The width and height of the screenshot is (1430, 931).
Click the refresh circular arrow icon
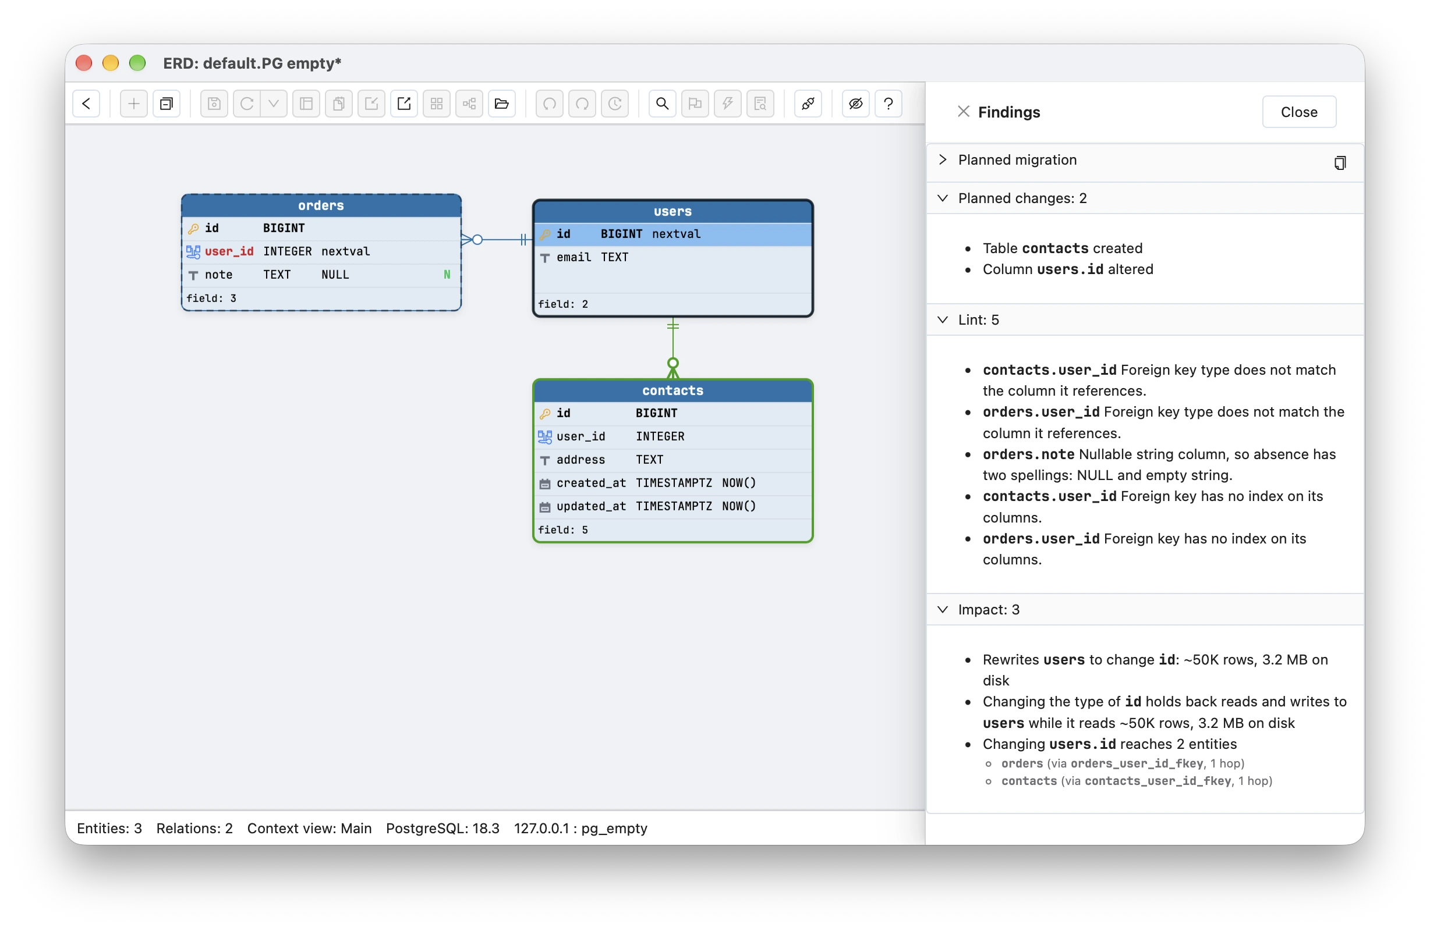pyautogui.click(x=247, y=104)
